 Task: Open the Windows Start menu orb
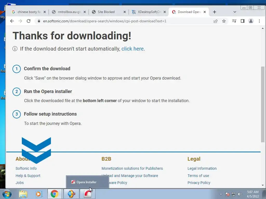point(7,194)
